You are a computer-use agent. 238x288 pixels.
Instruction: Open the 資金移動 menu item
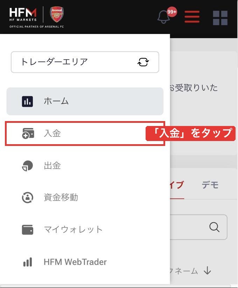tap(85, 197)
